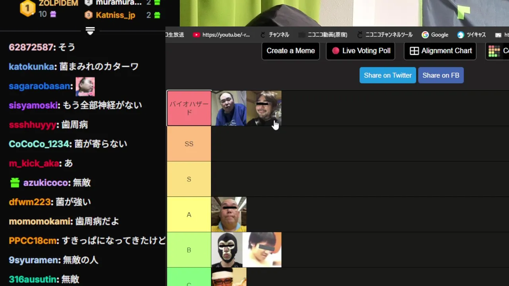Click the username 9syuramen in chat
Image resolution: width=509 pixels, height=286 pixels.
tap(33, 260)
